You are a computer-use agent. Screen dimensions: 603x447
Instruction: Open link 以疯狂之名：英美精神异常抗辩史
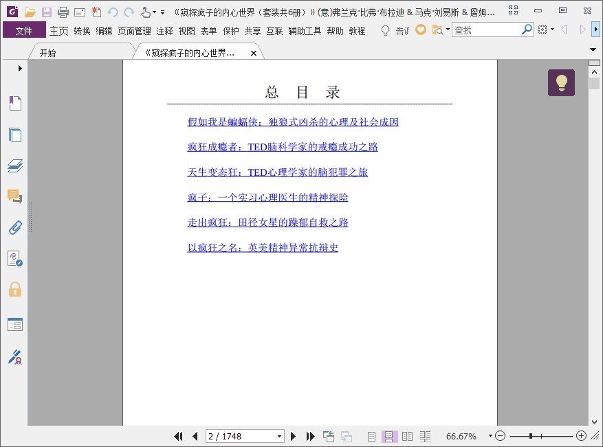coord(263,248)
